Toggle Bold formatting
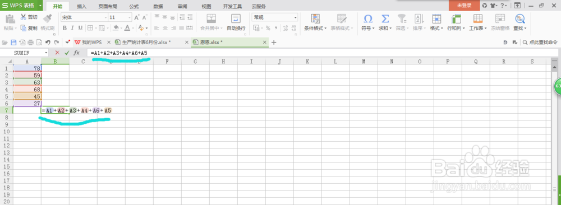Viewport: 561px width, 205px height. (x=65, y=28)
